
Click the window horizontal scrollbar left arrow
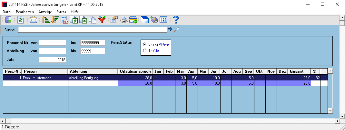[3, 121]
